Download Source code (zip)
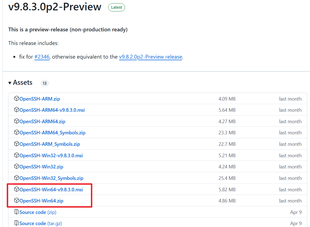Viewport: 310px width, 227px height. tap(38, 212)
